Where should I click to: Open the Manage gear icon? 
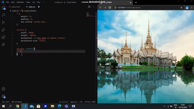(x=3, y=96)
